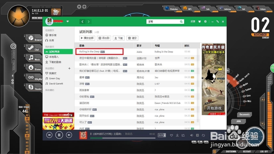Favorite the playing song with the heart icon
The height and width of the screenshot is (154, 274).
click(x=172, y=135)
